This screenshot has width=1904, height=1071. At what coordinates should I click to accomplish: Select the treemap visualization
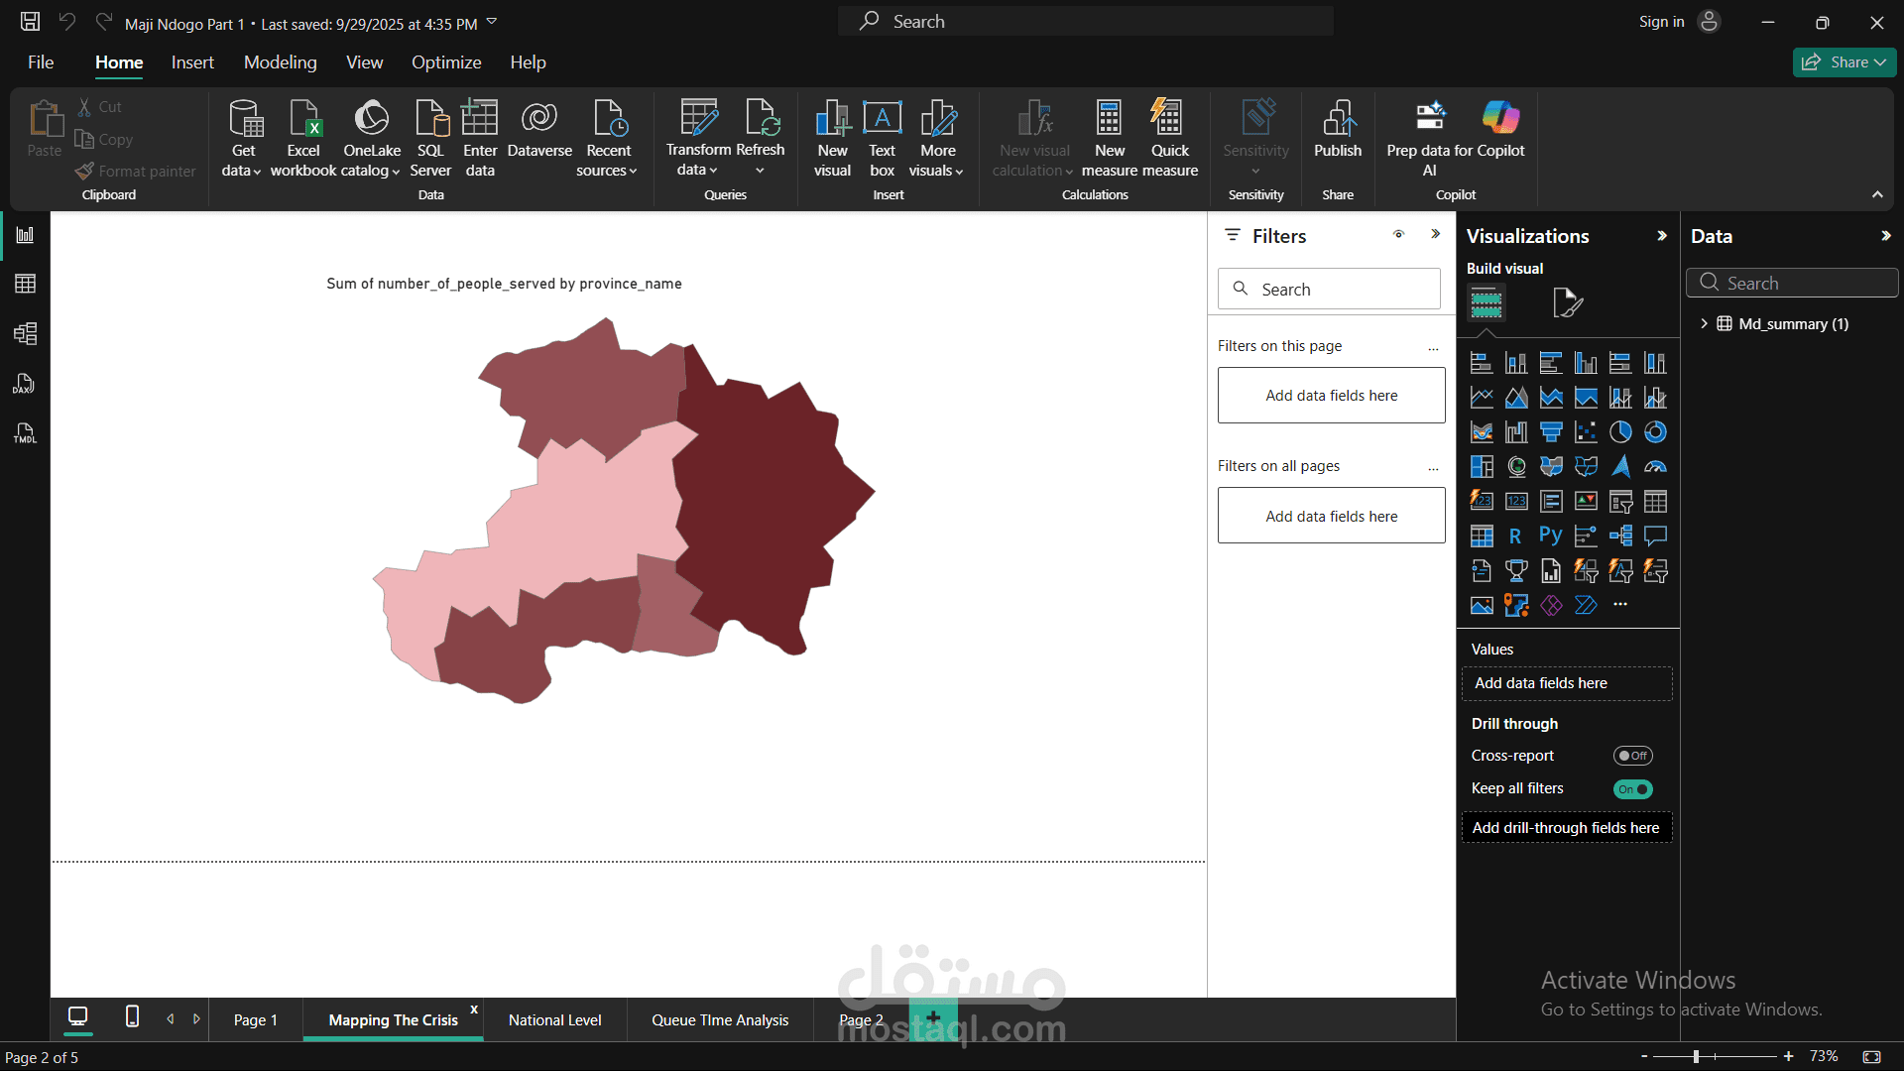pyautogui.click(x=1482, y=467)
